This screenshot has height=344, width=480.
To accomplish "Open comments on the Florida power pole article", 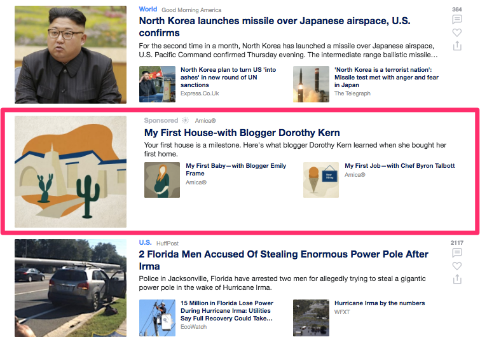I will (x=457, y=252).
